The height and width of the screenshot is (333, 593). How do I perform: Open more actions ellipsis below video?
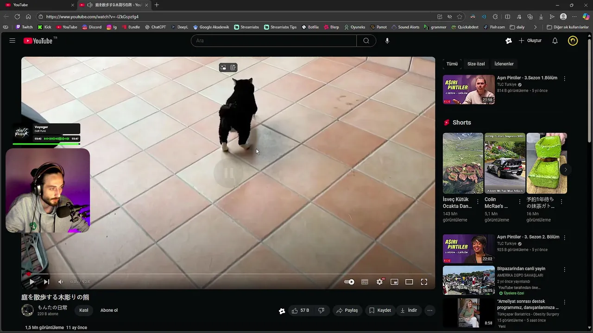[x=430, y=310]
